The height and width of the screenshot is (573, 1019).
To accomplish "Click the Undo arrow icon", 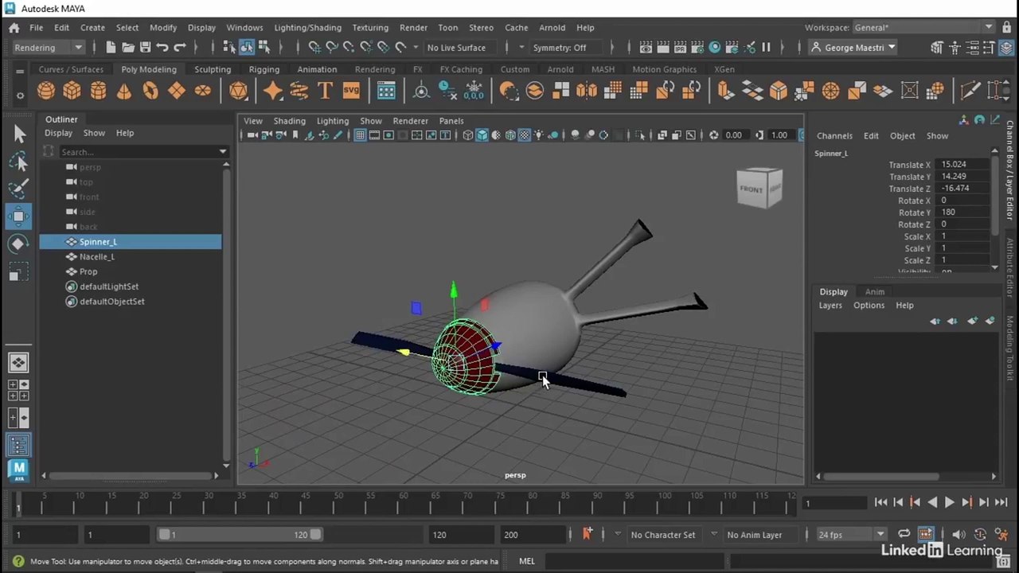I will coord(162,48).
